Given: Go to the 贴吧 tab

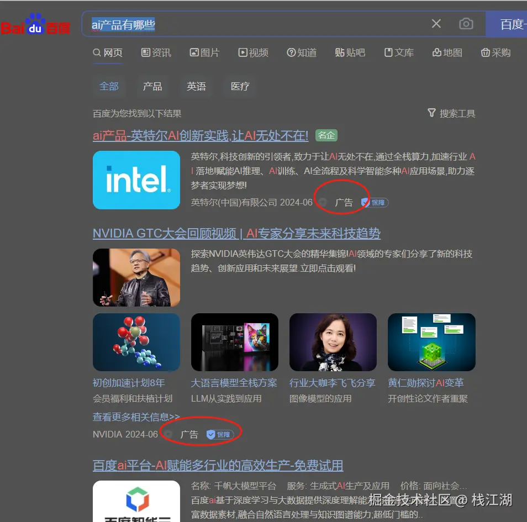Looking at the screenshot, I should [350, 52].
